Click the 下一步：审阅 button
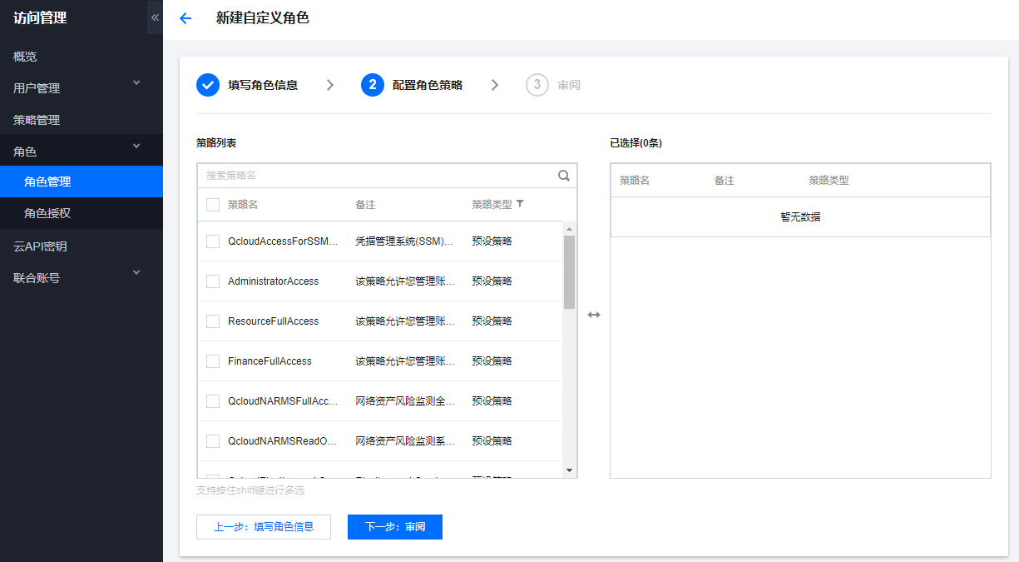The image size is (1019, 562). [x=395, y=527]
